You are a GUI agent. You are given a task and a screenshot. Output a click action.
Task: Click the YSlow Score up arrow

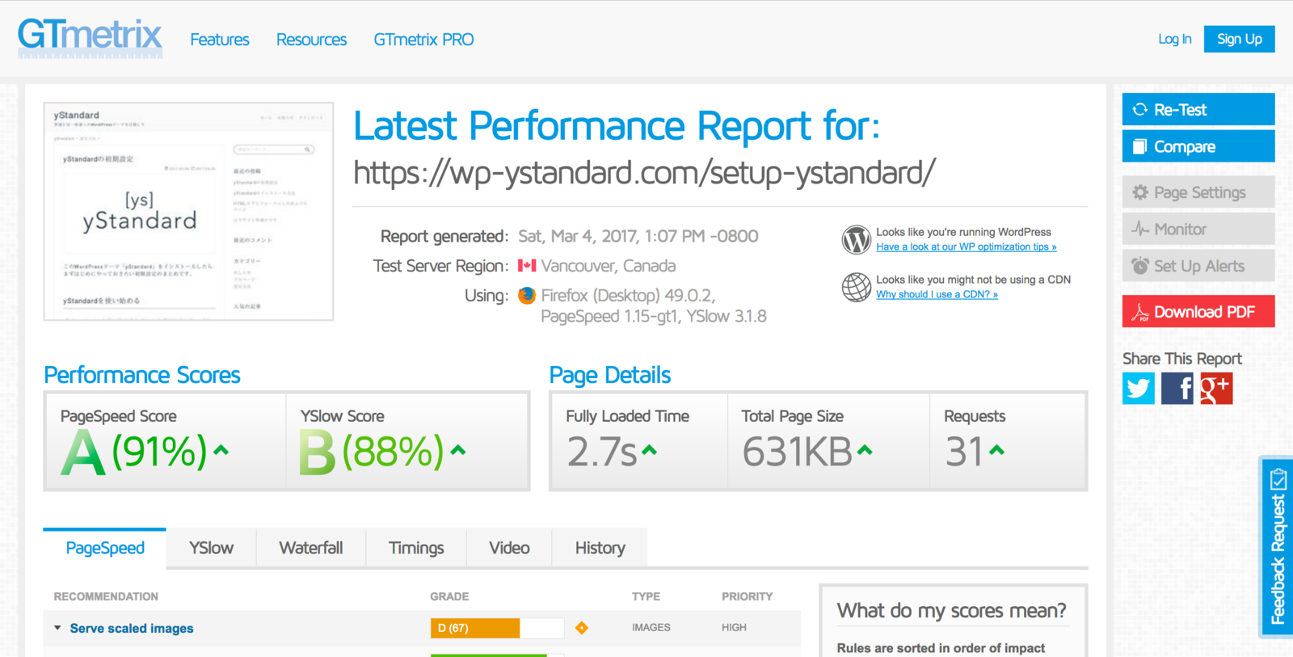(458, 450)
